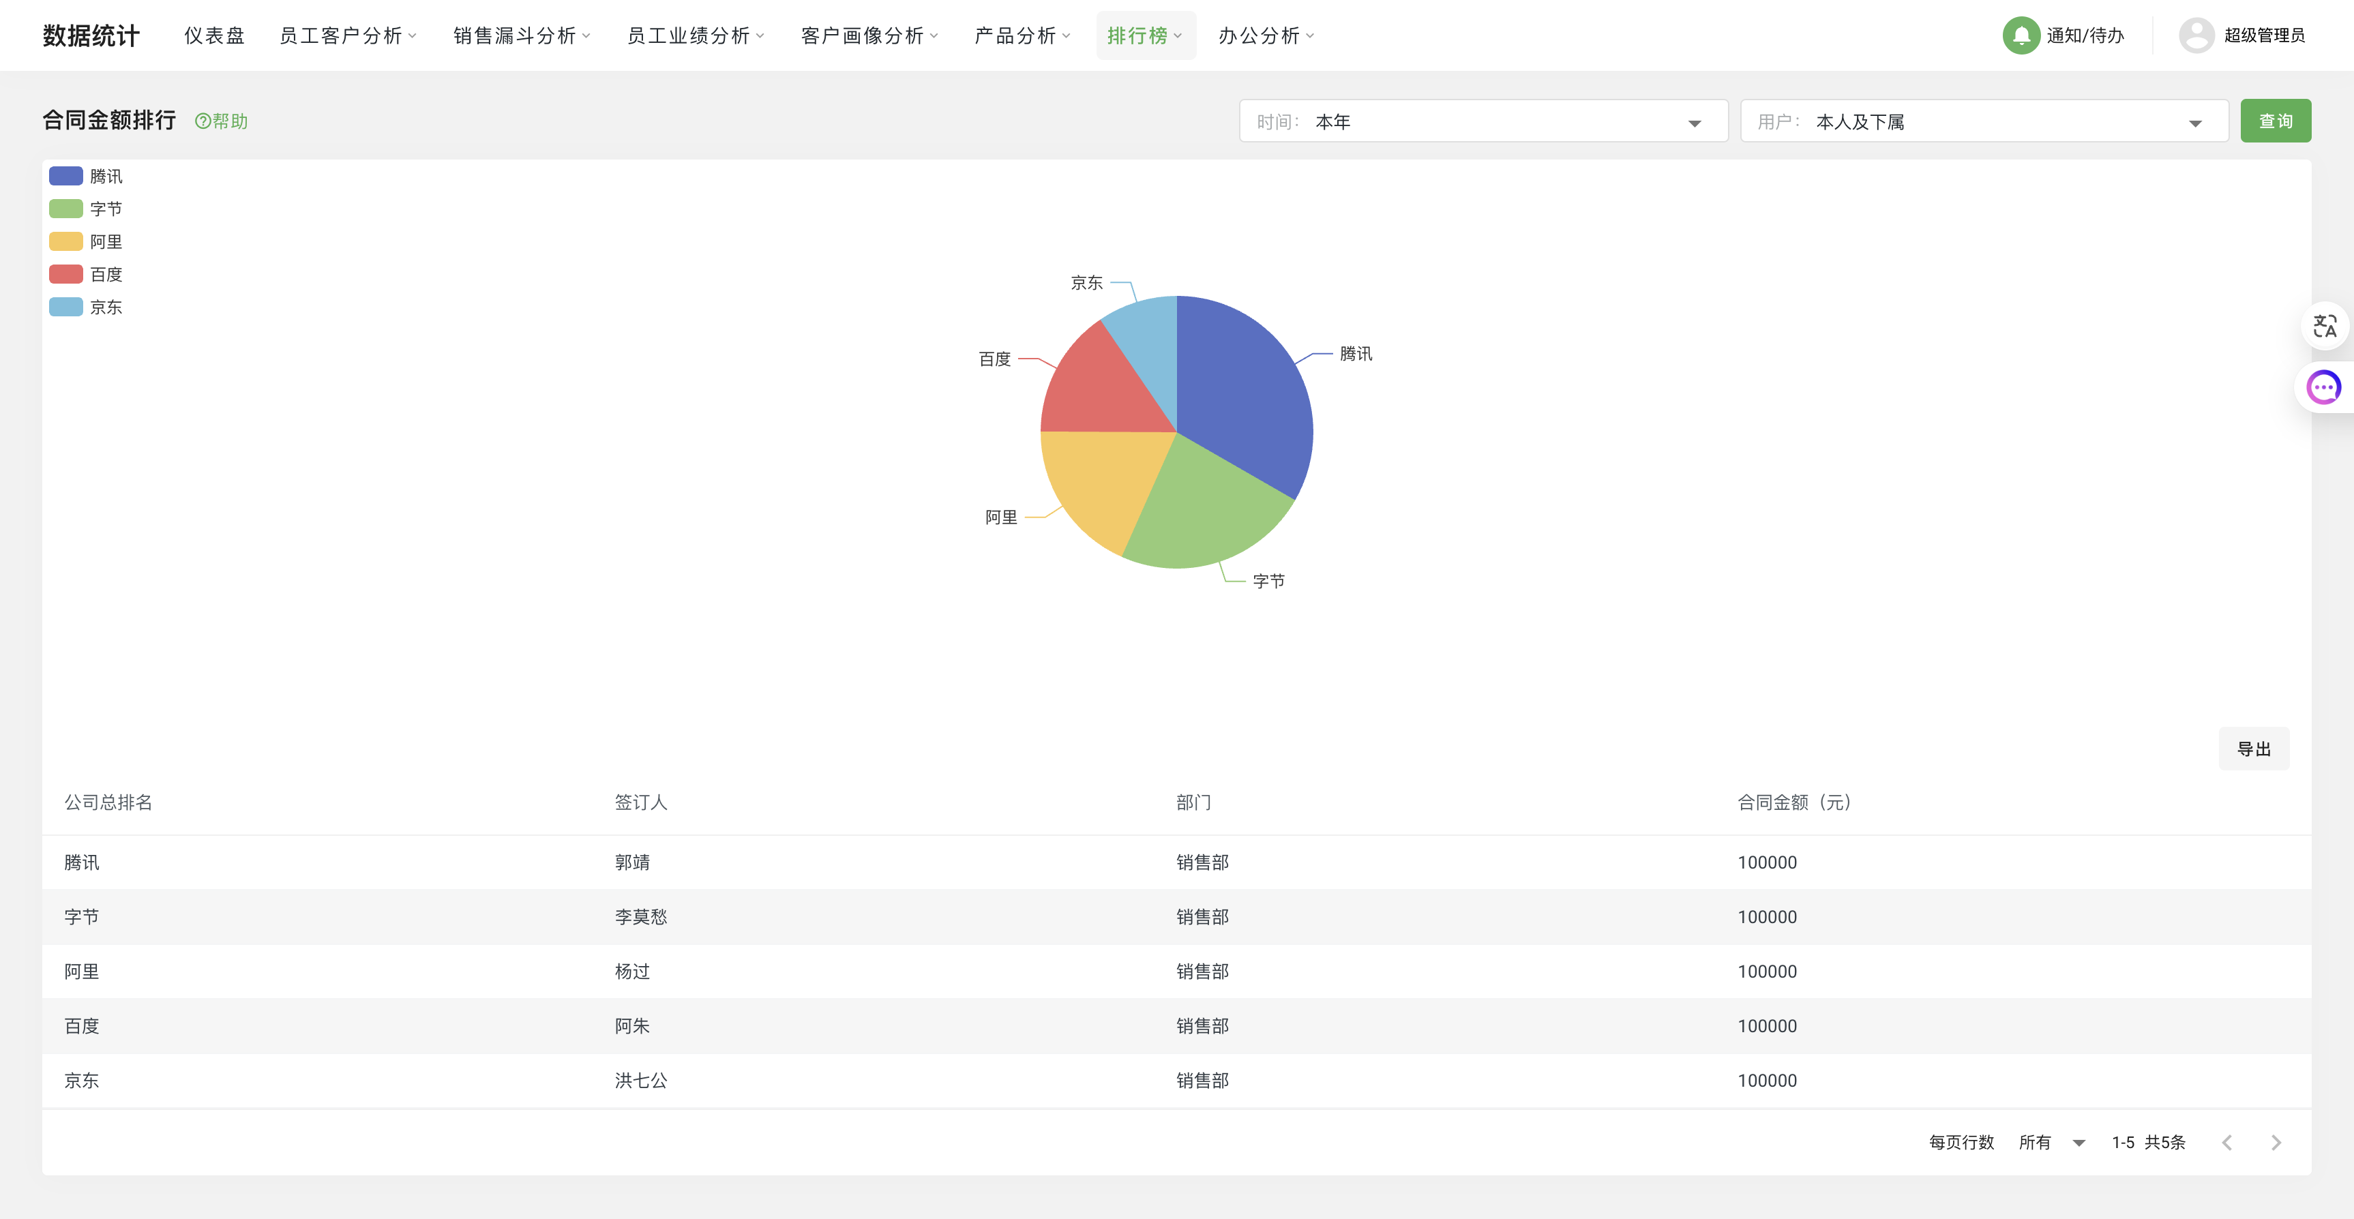Click the 帮助 help icon link
Viewport: 2354px width, 1219px height.
pos(221,121)
